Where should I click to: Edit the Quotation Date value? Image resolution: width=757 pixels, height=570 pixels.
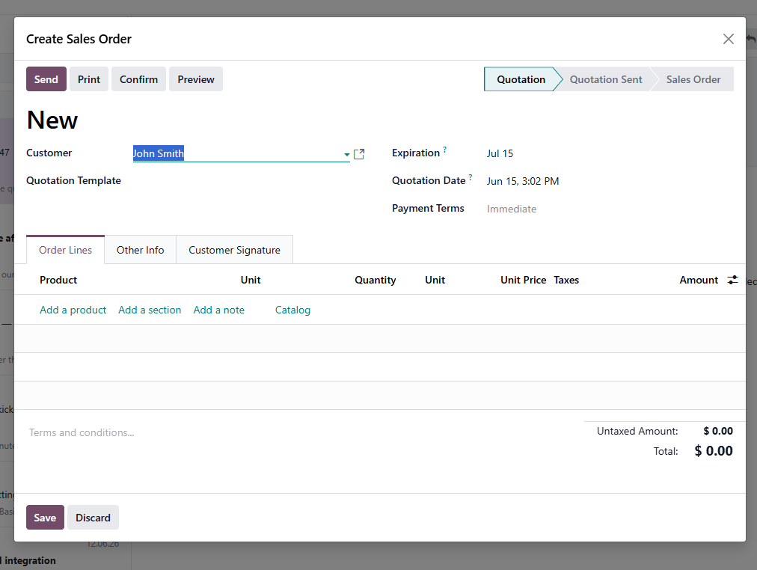[522, 181]
